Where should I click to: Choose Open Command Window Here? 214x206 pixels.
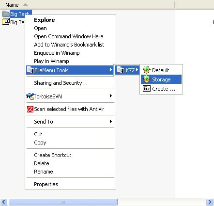click(x=69, y=36)
